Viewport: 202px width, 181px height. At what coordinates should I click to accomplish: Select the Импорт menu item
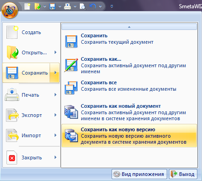click(31, 135)
